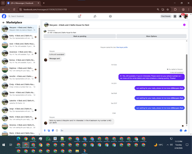Screen dimensions: 192x154
Task: Open Karissa's conversation in the chat list
Action: click(x=19, y=61)
